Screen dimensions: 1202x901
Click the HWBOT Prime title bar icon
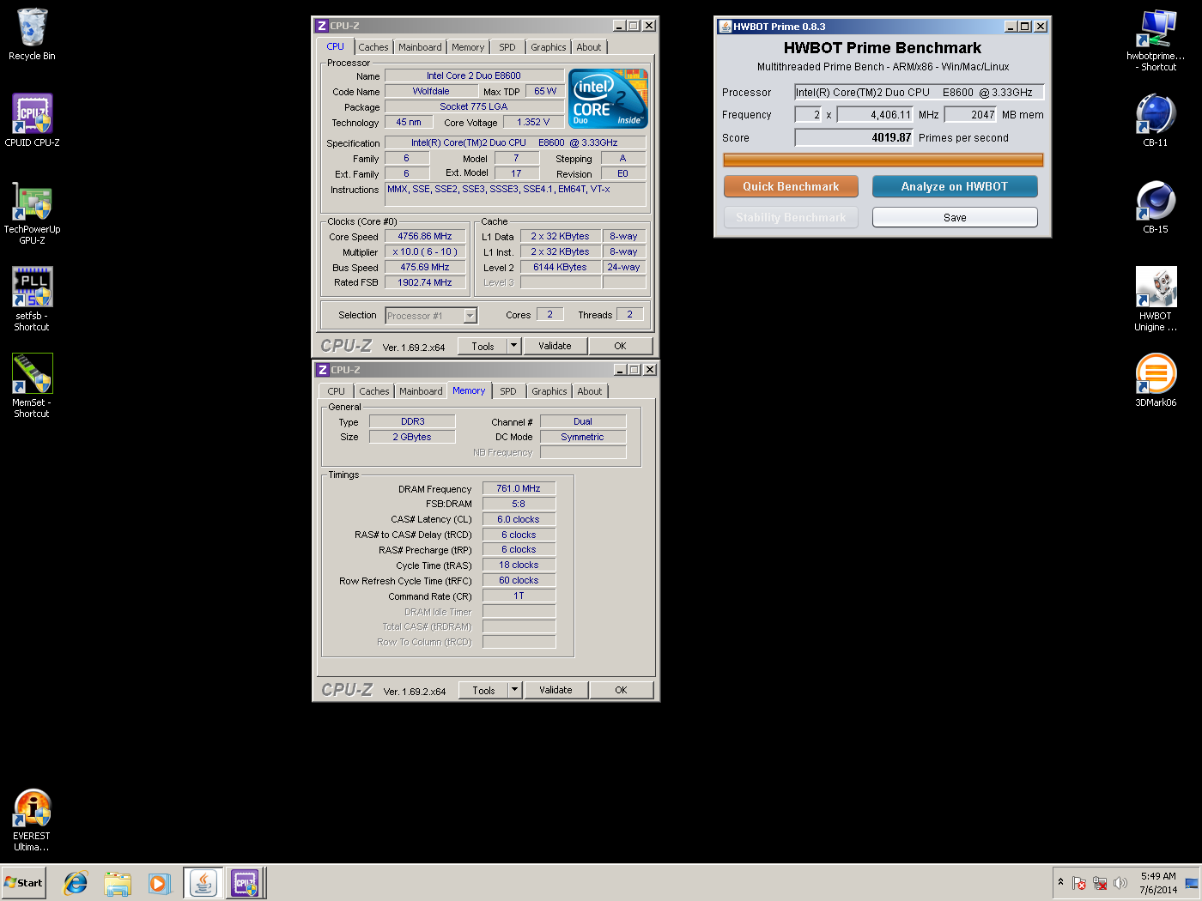[725, 27]
